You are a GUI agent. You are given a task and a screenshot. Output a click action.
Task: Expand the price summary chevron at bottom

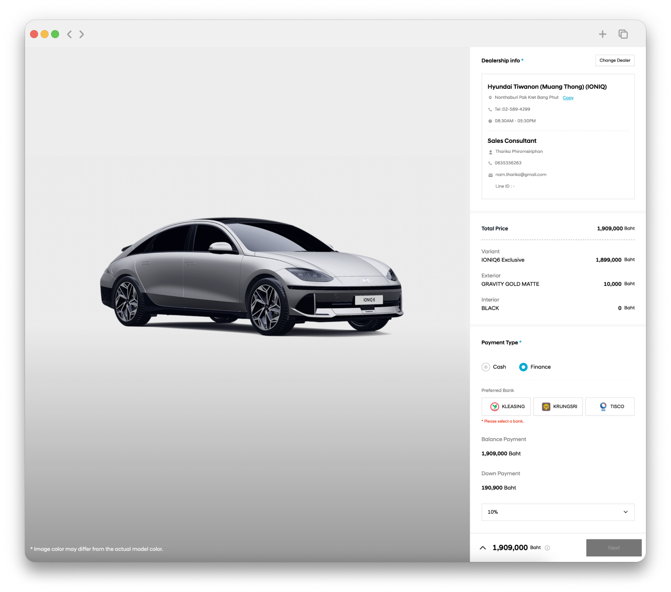pyautogui.click(x=483, y=548)
